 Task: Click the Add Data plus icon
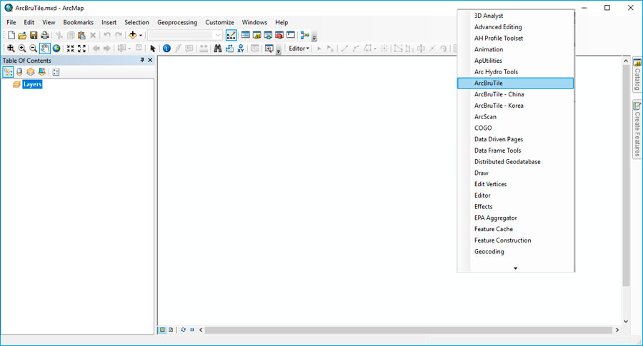click(132, 36)
